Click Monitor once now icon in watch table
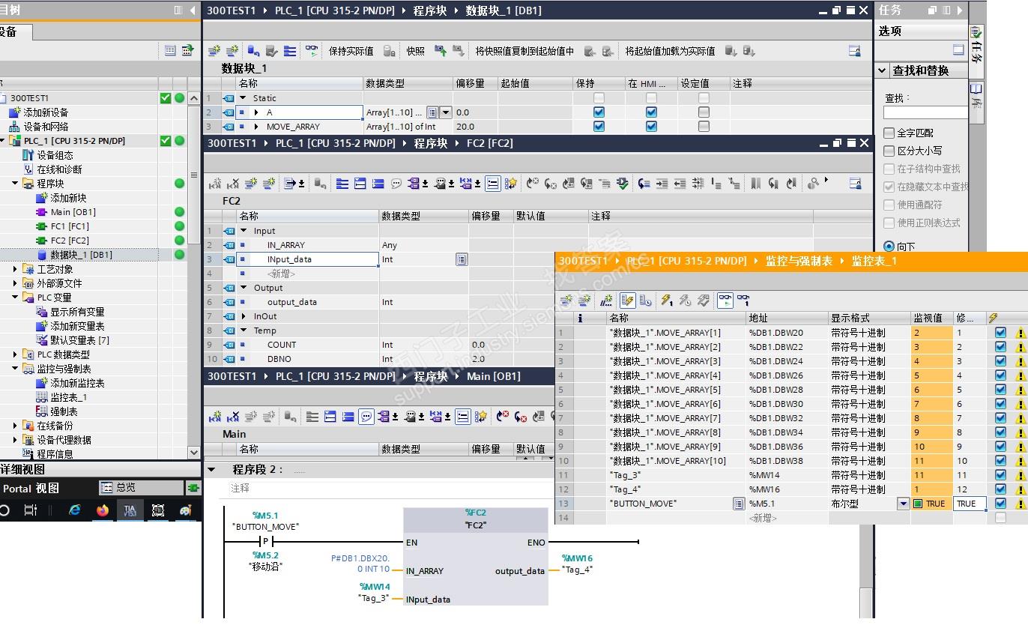The width and height of the screenshot is (1028, 634). point(743,301)
